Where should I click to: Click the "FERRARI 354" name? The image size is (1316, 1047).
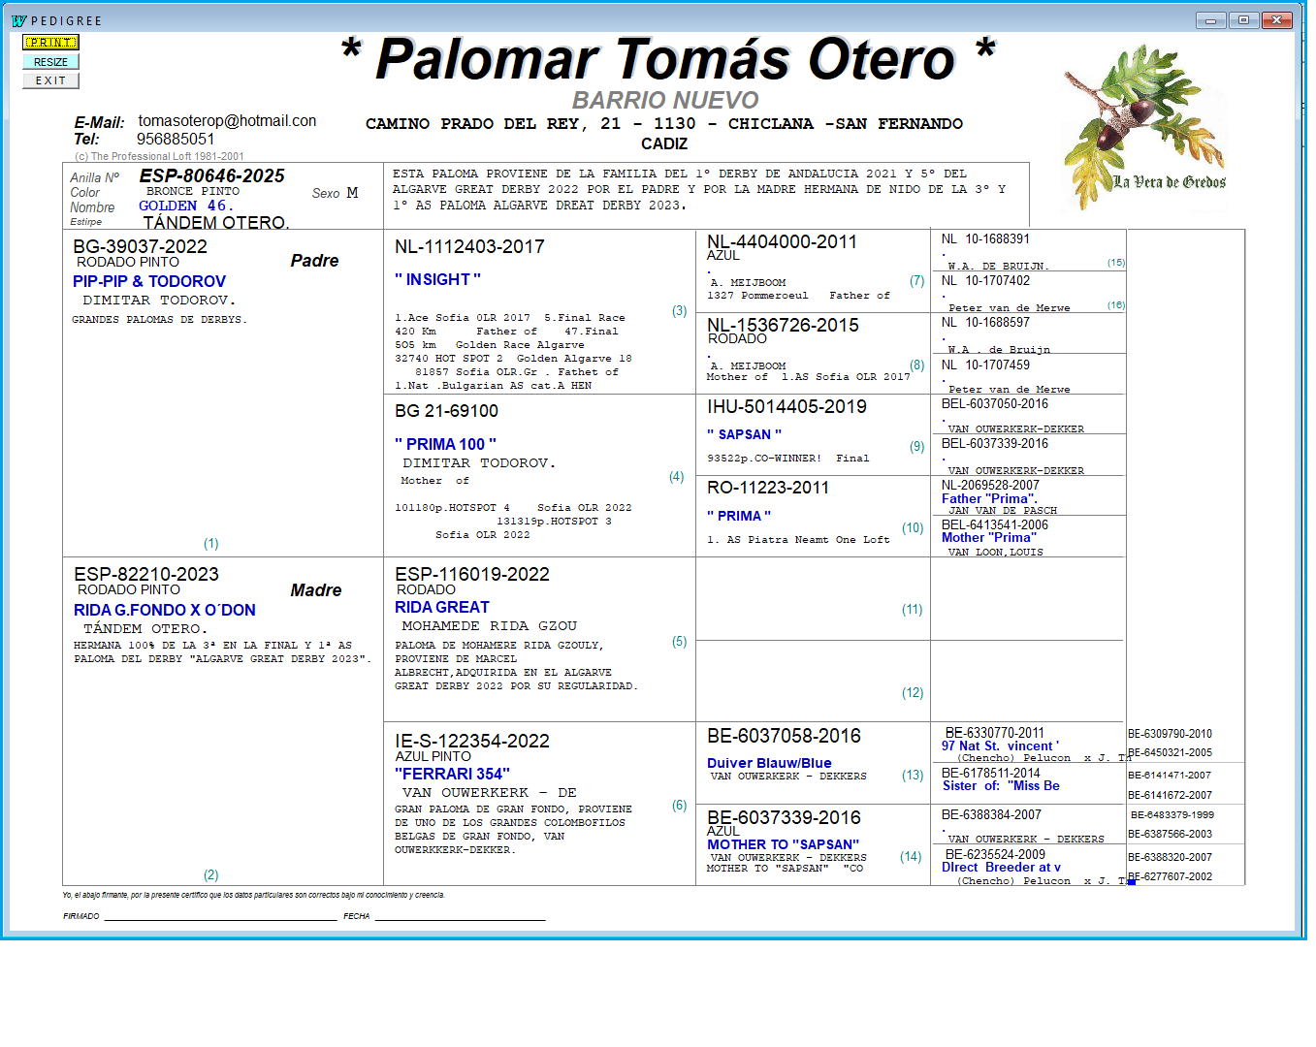click(452, 774)
